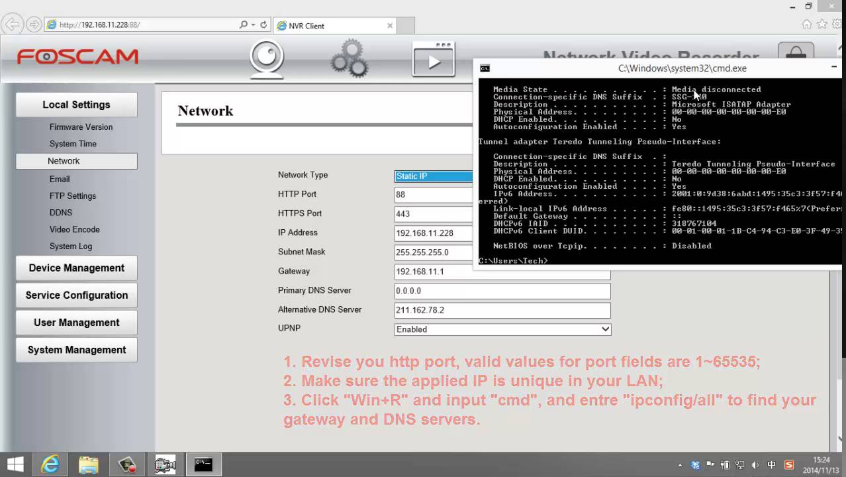
Task: Open File Explorer from the taskbar
Action: 88,464
